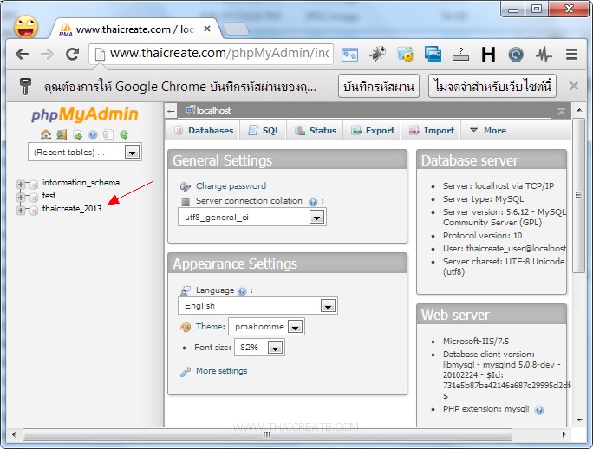Click the never remember for this site button
Image resolution: width=593 pixels, height=449 pixels.
[492, 86]
